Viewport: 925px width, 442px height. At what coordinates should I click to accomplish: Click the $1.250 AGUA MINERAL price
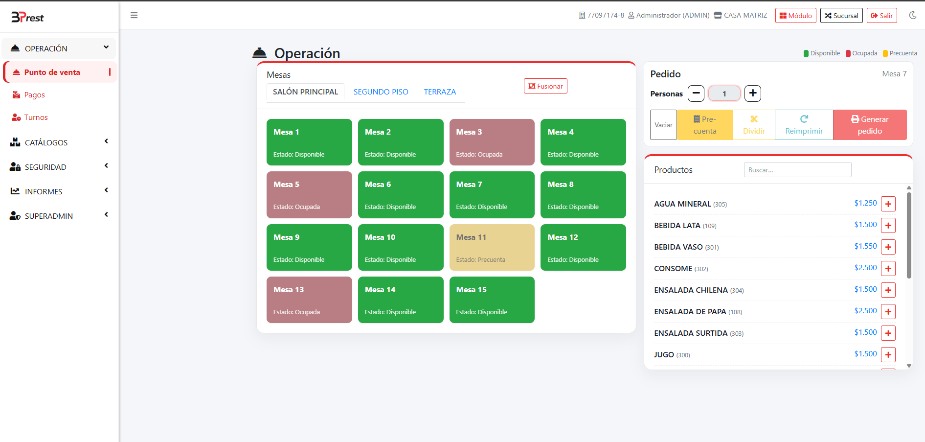(865, 203)
